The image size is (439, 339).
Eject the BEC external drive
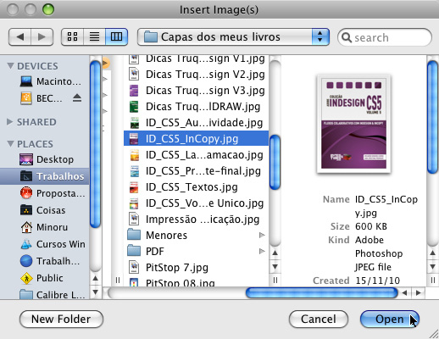pos(77,98)
